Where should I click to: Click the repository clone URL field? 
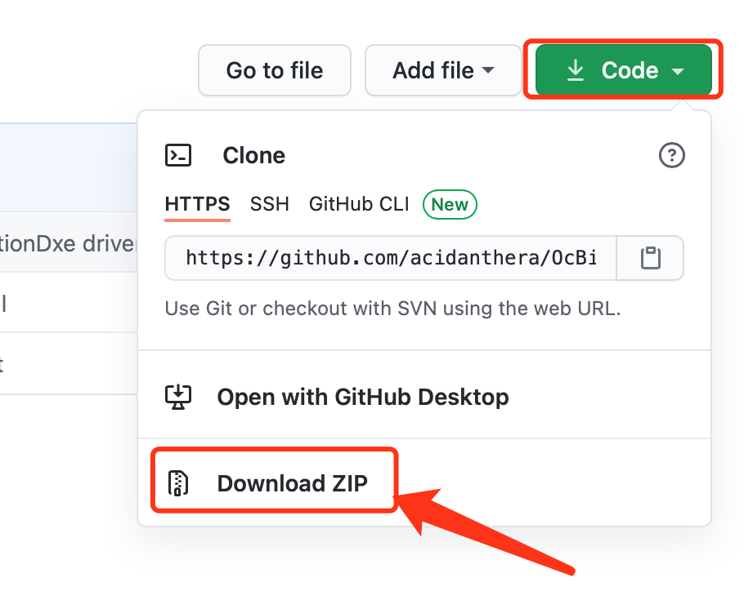tap(391, 258)
